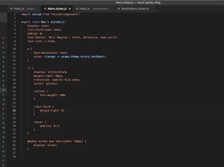Click the 'export' keyword on line 3
This screenshot has height=167, width=224.
[x=26, y=22]
